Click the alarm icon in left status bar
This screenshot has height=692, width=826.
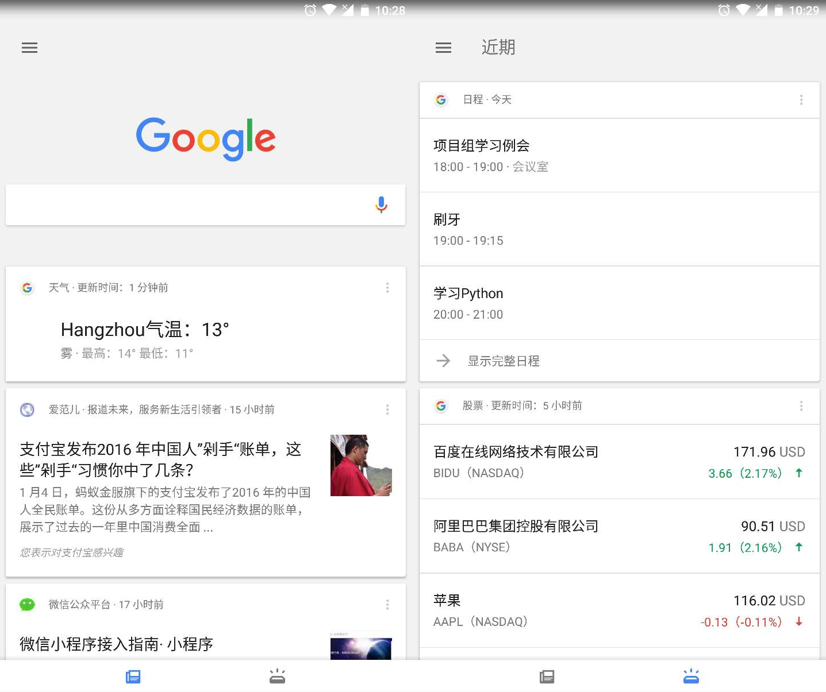pos(310,10)
